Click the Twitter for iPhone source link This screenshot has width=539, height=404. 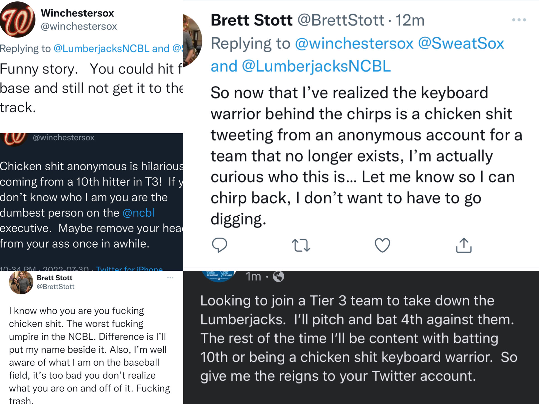tap(129, 268)
